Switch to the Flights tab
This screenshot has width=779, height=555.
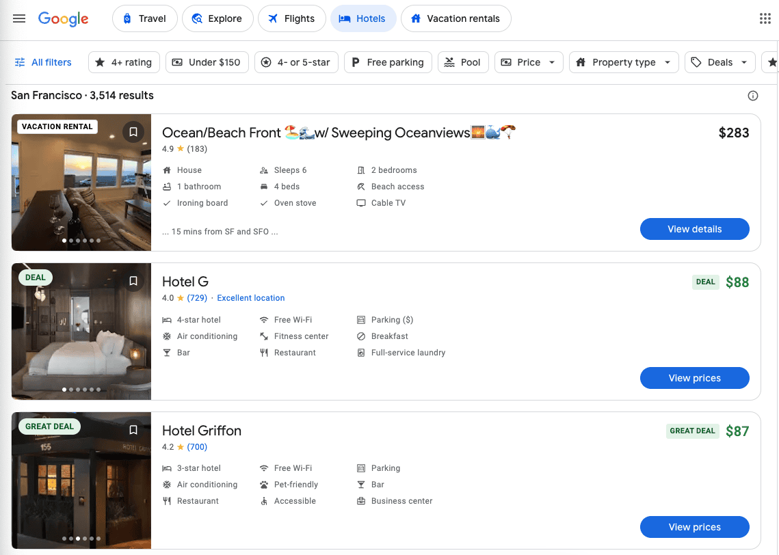[291, 18]
